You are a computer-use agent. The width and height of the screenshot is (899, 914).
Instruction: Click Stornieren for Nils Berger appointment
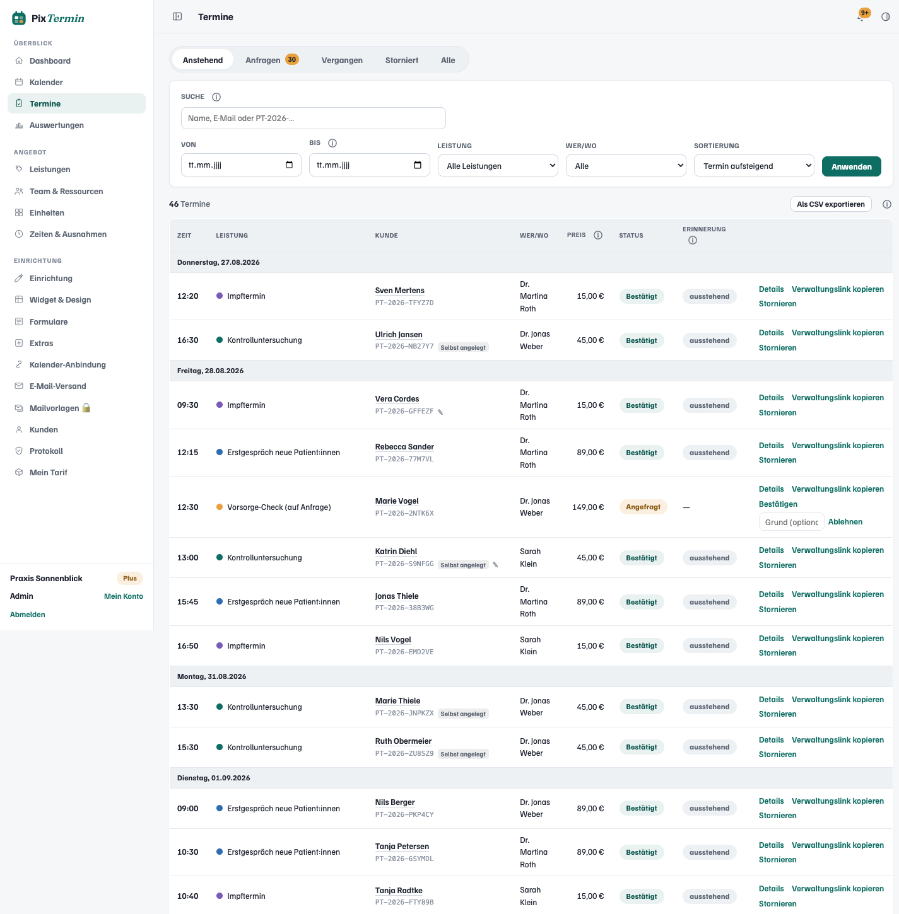777,816
